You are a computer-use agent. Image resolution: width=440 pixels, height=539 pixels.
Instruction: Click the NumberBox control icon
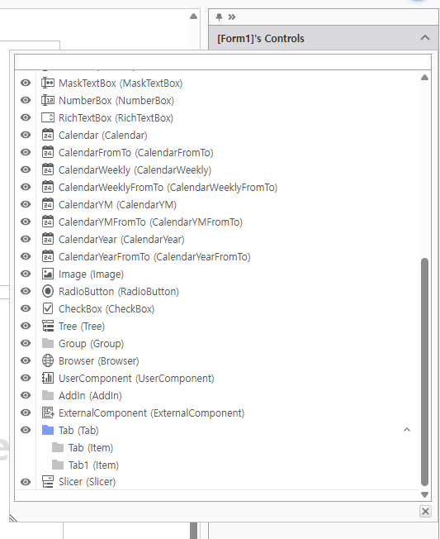48,100
